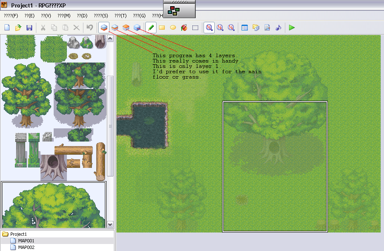The width and height of the screenshot is (384, 251).
Task: Select the Rectangle drawing tool
Action: (162, 28)
